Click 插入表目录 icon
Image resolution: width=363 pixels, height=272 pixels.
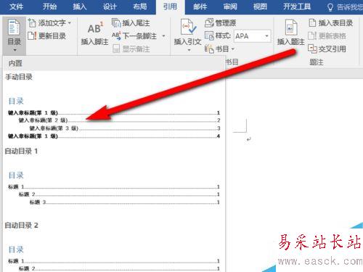click(312, 23)
